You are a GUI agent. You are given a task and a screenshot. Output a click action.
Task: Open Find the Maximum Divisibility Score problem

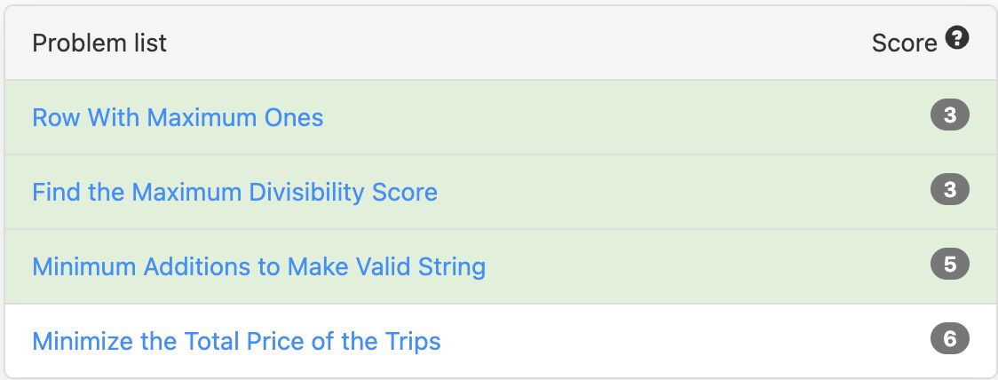point(234,192)
